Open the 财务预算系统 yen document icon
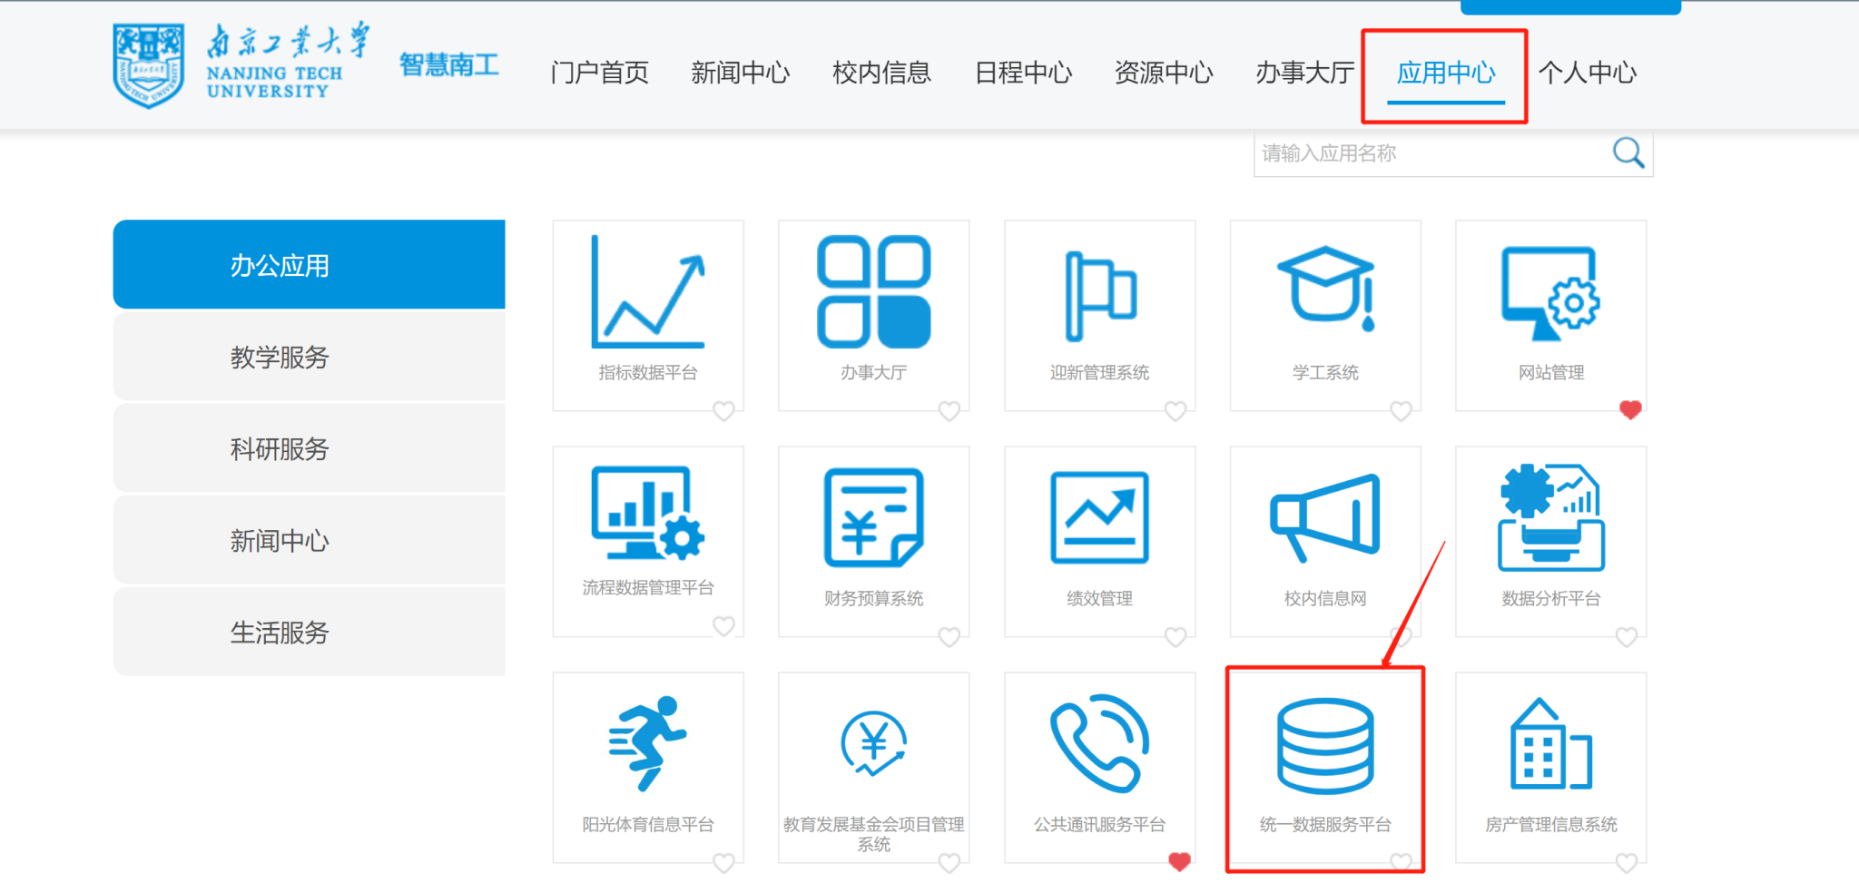1859x893 pixels. [x=873, y=517]
